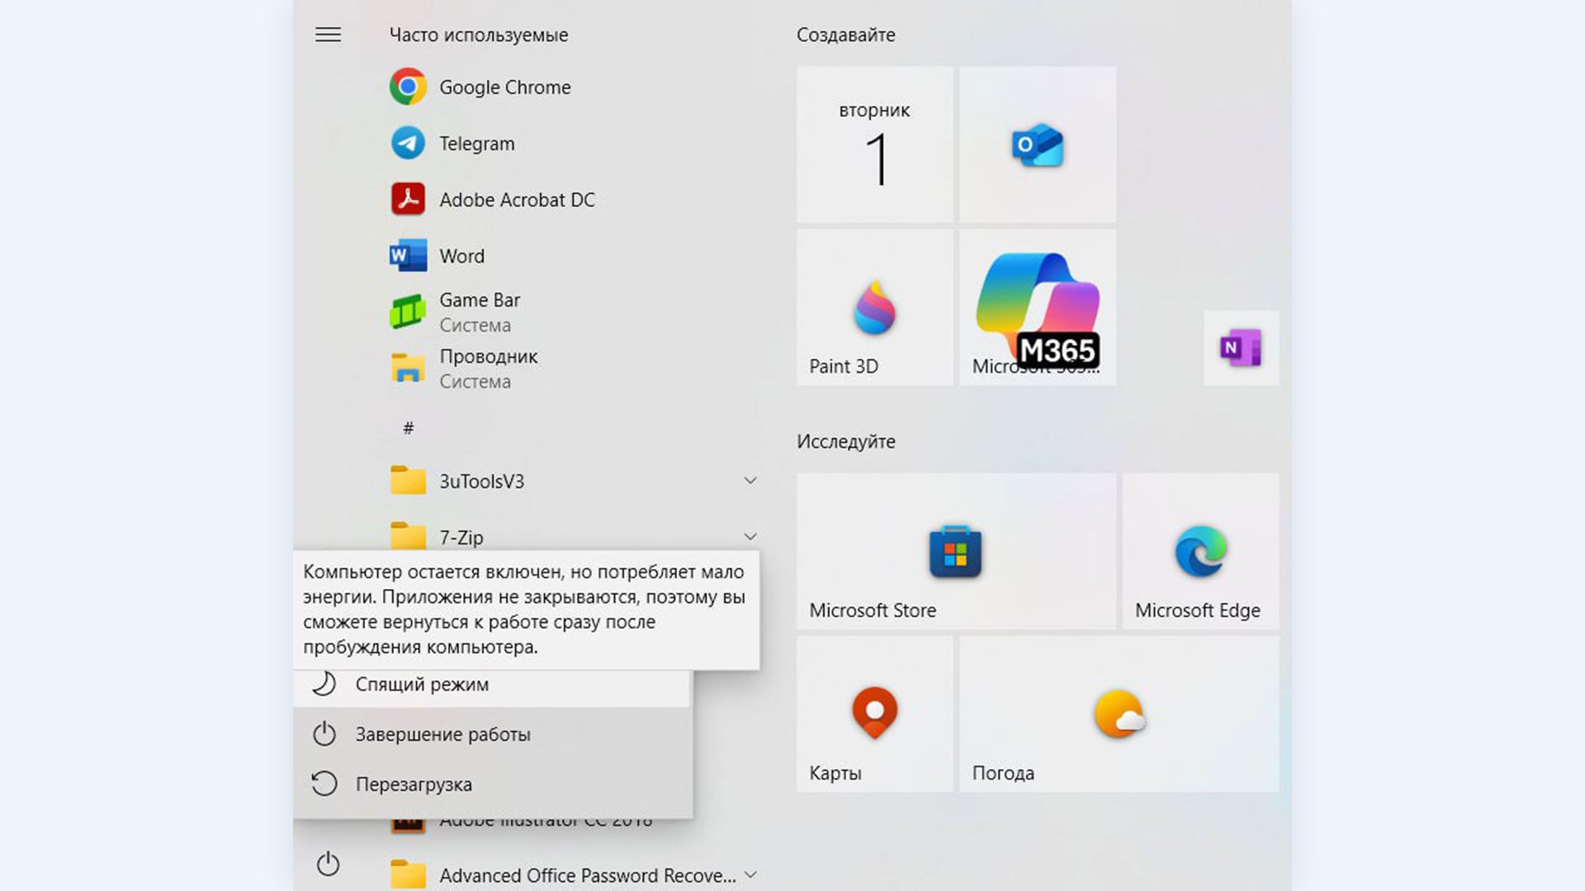Open Проводник entry label
Image resolution: width=1585 pixels, height=891 pixels.
(x=488, y=356)
